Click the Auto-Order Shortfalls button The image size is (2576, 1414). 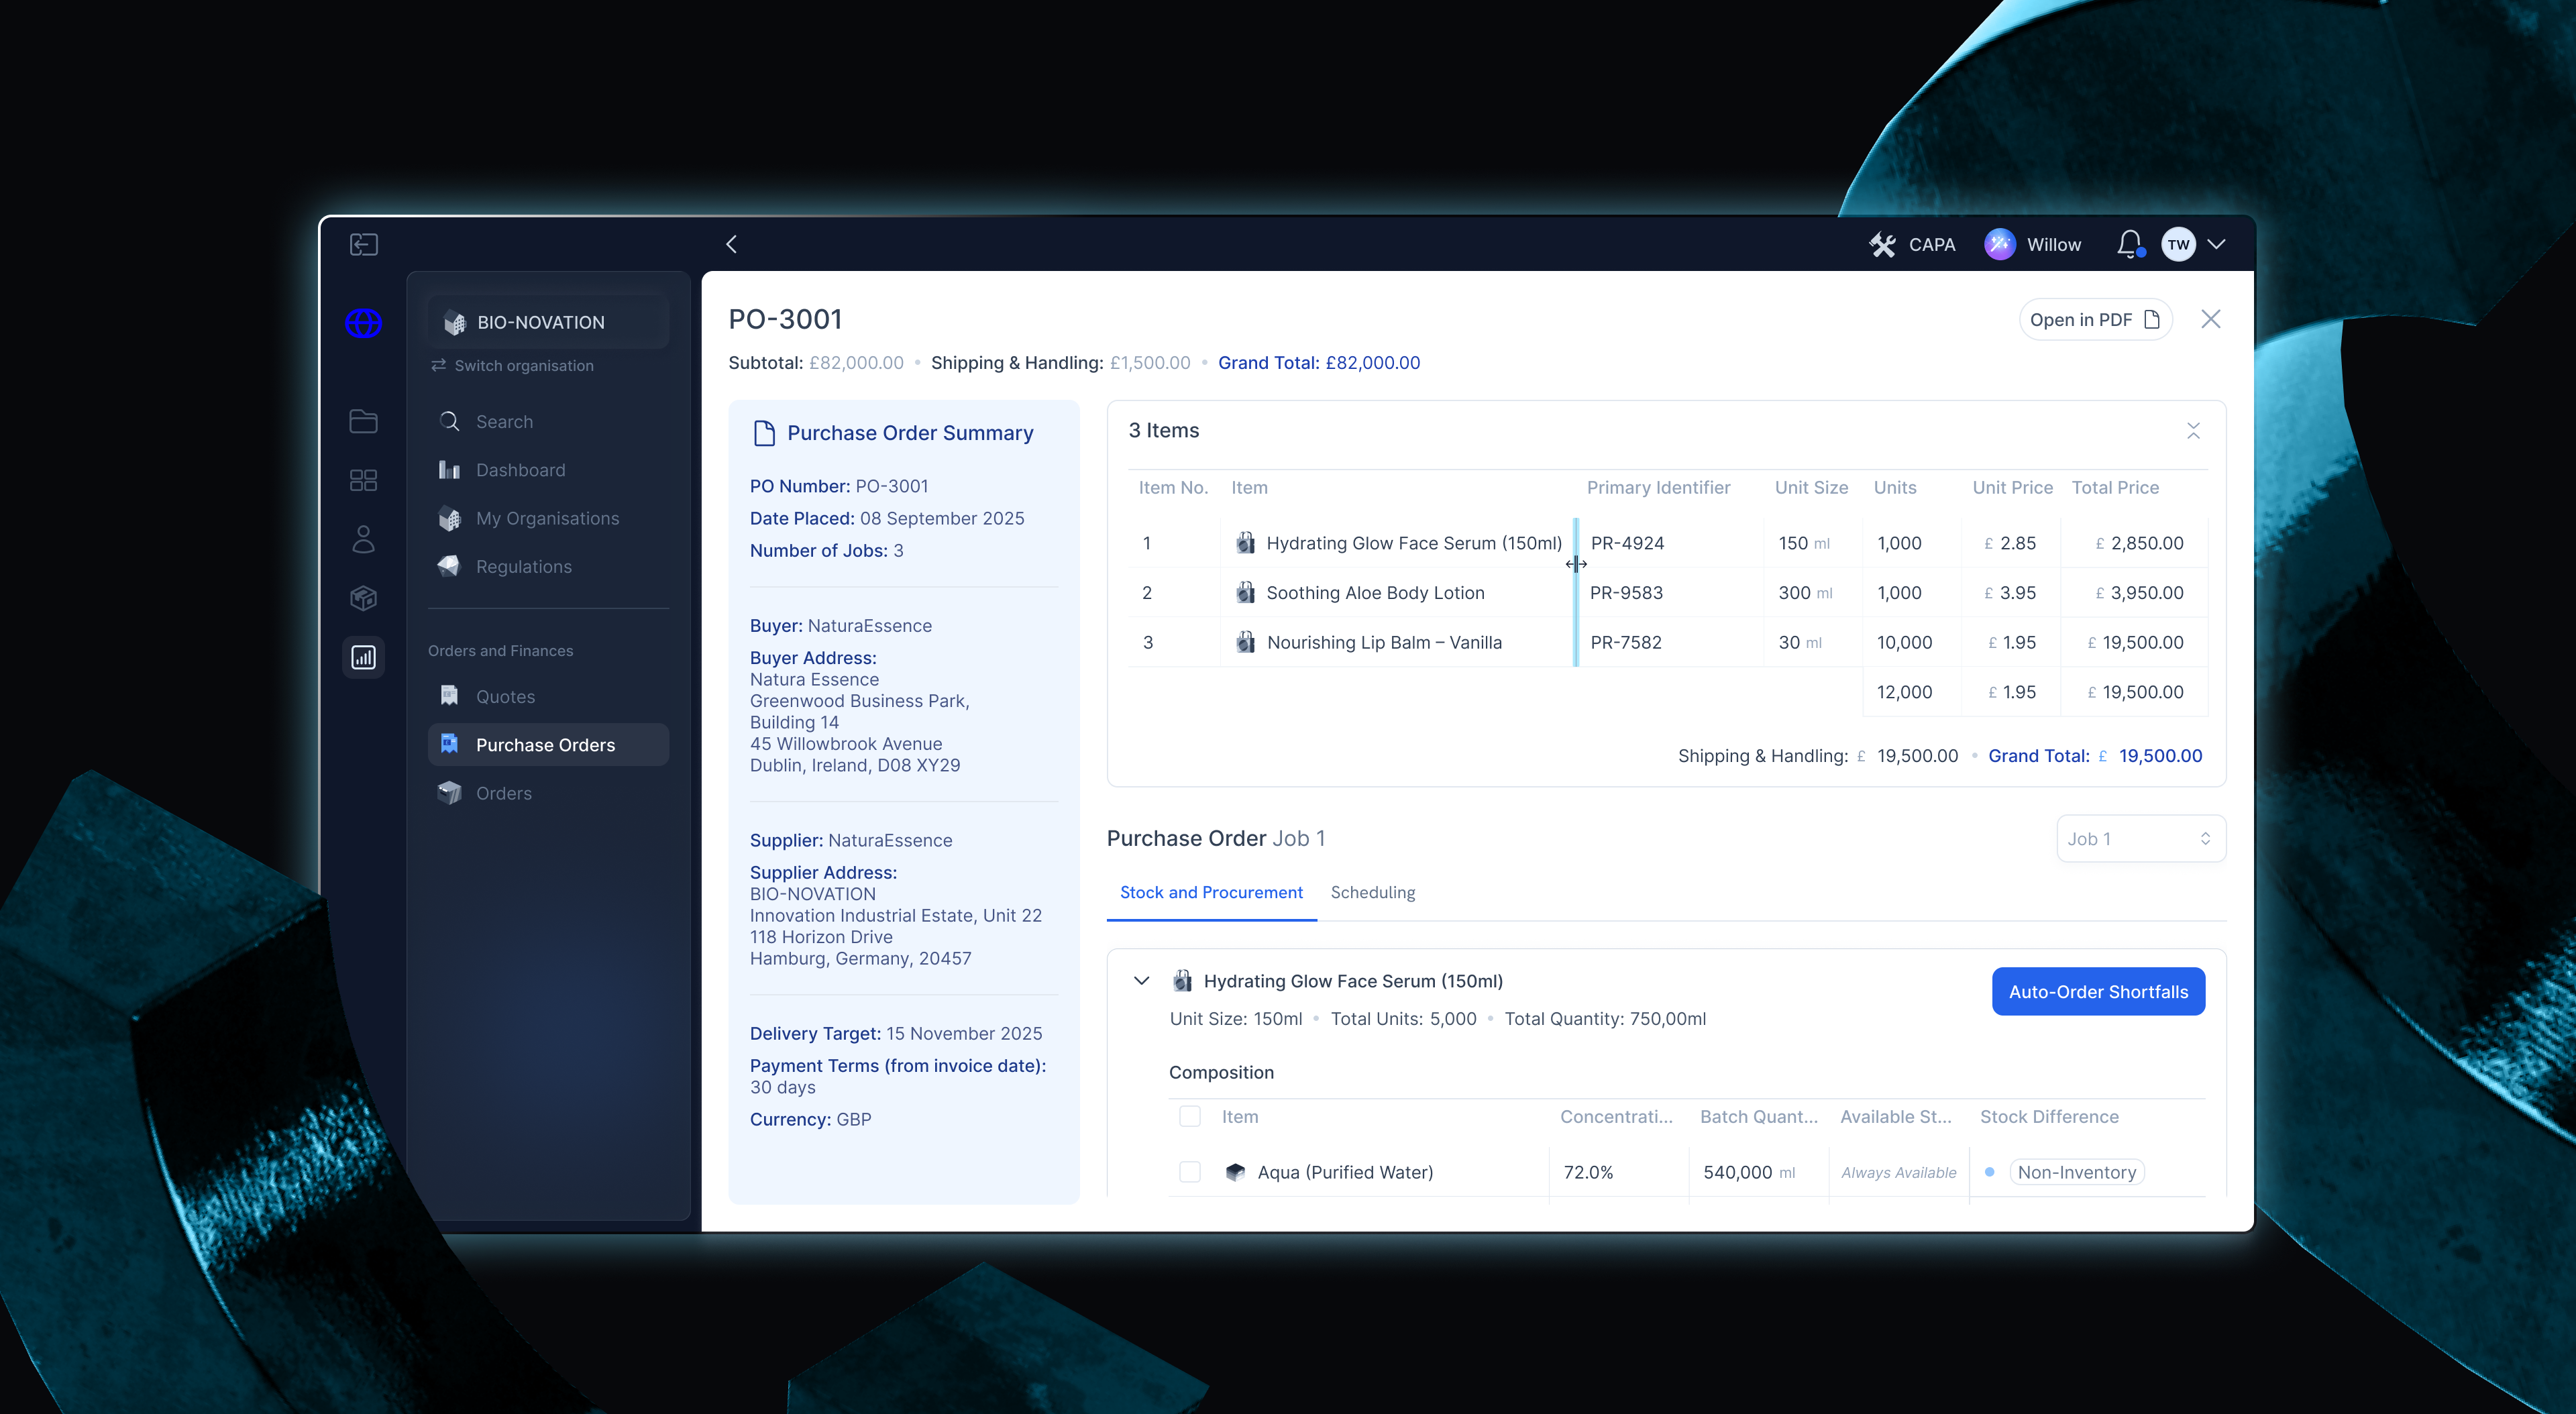click(x=2098, y=991)
